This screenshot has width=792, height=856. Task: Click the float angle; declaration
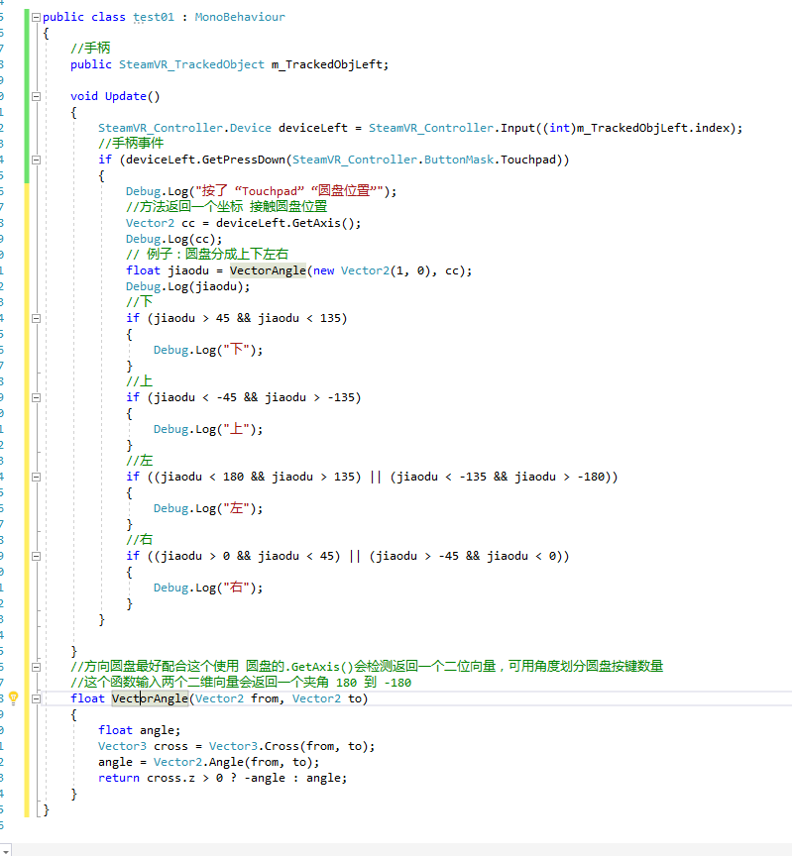point(140,730)
